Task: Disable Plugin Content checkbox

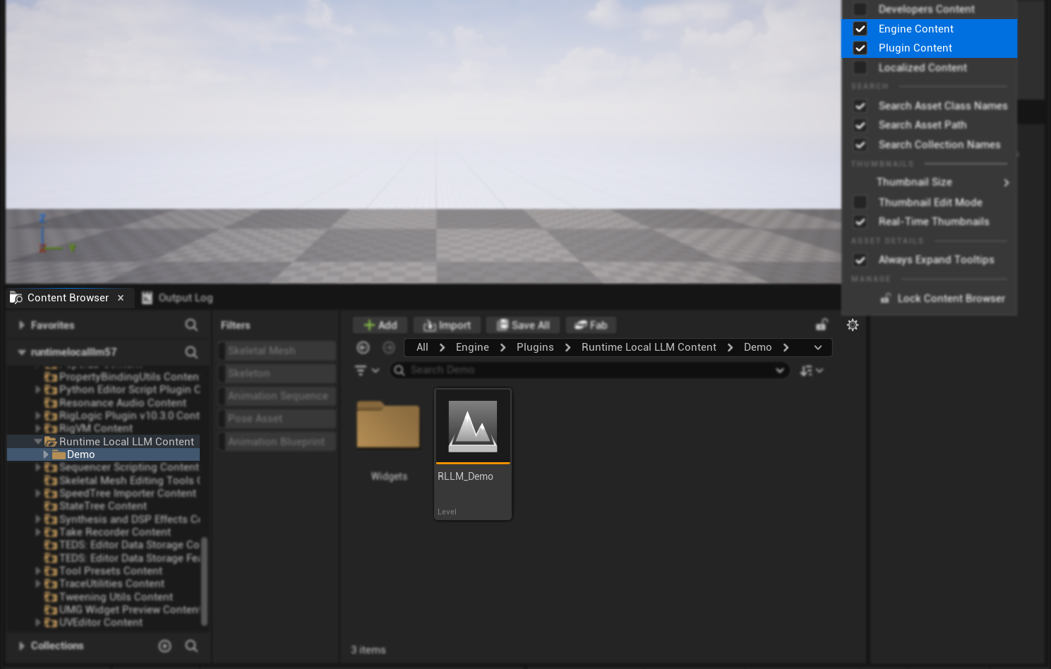Action: pos(860,48)
